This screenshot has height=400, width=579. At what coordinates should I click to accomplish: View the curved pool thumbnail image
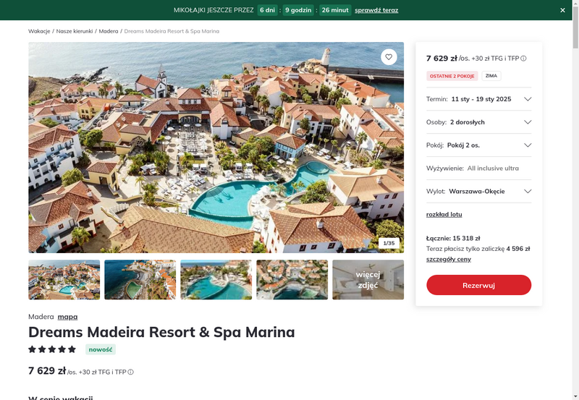(x=216, y=280)
